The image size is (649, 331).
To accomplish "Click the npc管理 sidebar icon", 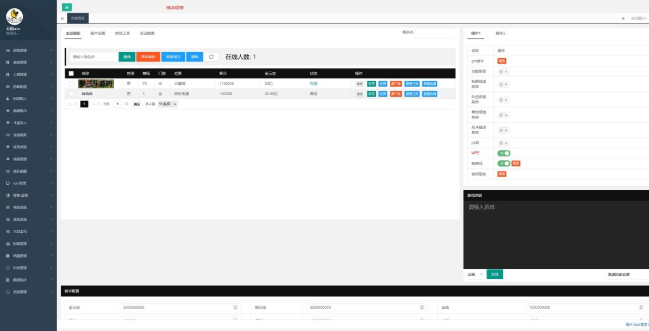I will [8, 183].
